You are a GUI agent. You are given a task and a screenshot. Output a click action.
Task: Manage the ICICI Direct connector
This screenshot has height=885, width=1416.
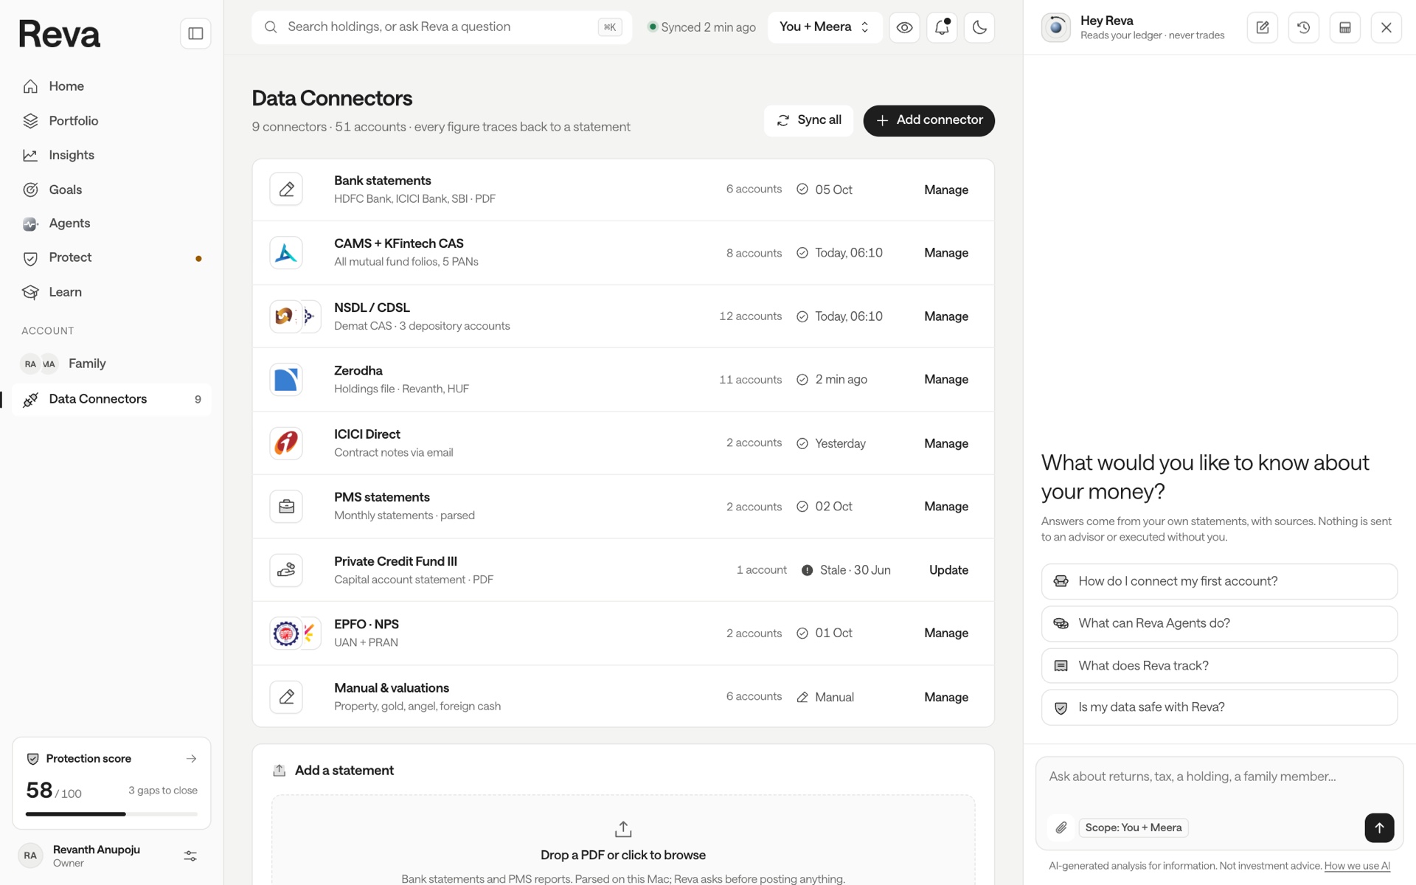(x=946, y=443)
